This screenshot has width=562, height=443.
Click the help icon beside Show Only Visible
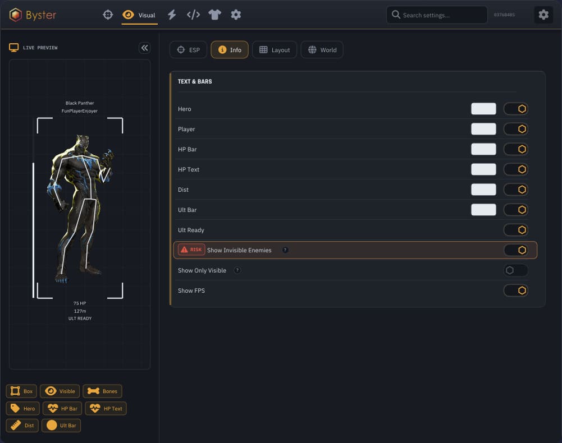click(x=237, y=270)
